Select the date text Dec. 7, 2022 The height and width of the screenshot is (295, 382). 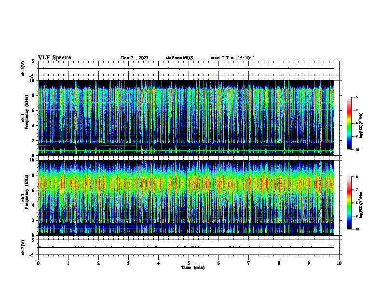[x=135, y=58]
